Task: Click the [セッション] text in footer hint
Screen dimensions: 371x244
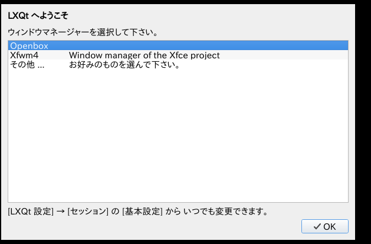Action: tap(90, 210)
